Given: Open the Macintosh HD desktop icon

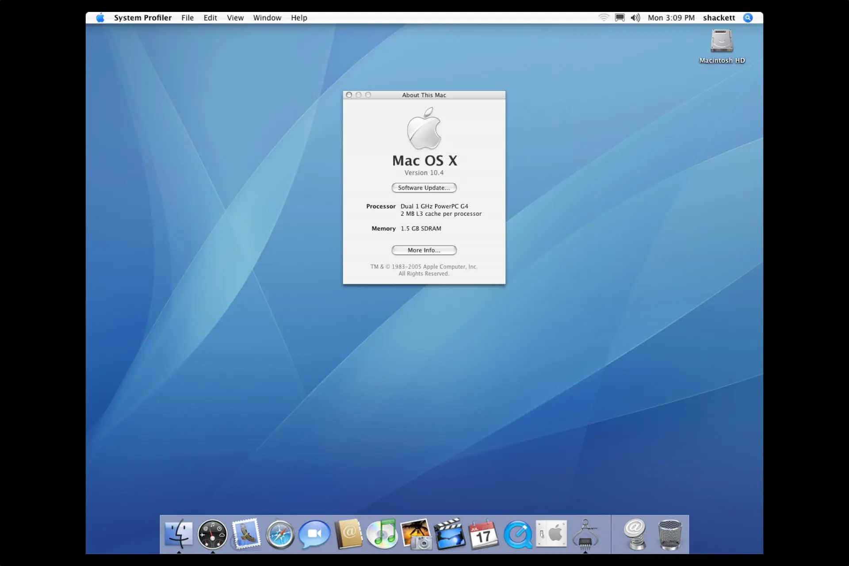Looking at the screenshot, I should [722, 44].
